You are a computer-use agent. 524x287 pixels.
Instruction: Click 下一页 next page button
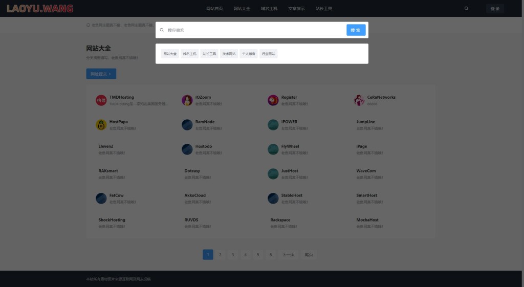click(x=288, y=254)
